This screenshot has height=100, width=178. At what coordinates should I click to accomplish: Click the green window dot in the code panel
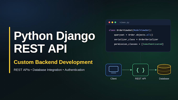(115, 22)
